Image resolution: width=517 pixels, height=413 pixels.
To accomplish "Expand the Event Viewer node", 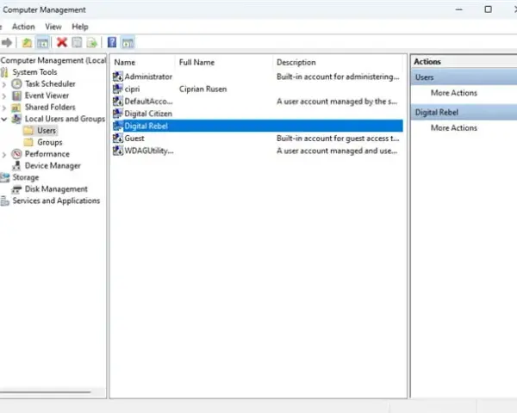I will pos(4,96).
